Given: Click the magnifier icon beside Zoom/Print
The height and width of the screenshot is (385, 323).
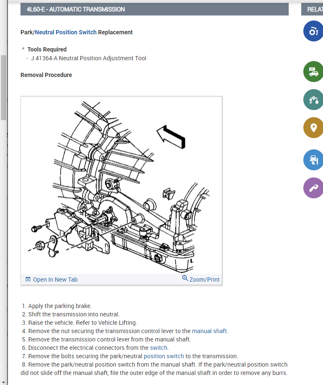Looking at the screenshot, I should point(185,278).
